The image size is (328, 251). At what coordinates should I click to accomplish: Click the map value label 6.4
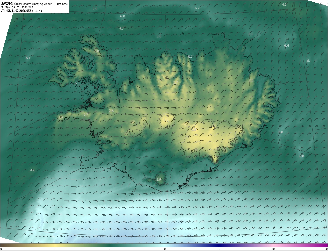(x=286, y=46)
